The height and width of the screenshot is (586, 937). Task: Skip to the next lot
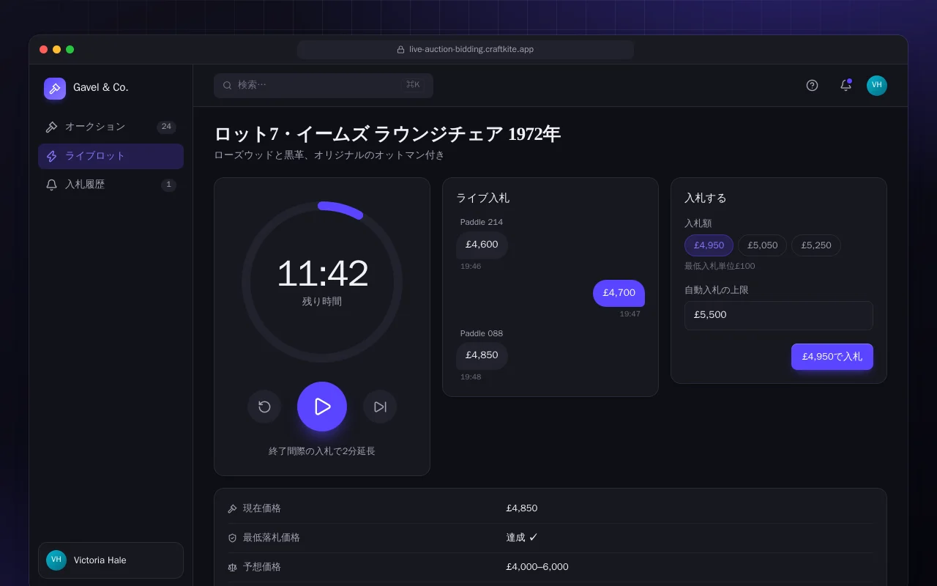380,407
